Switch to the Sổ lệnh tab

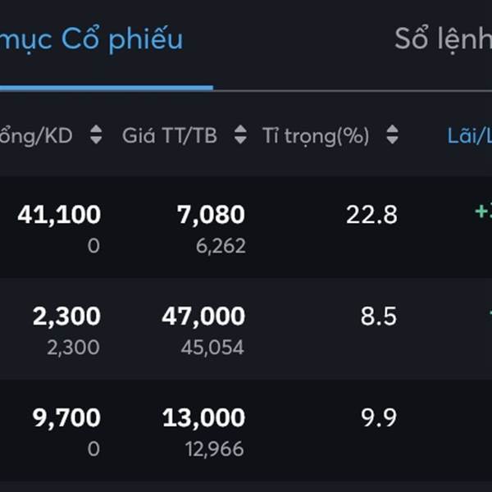pos(443,39)
